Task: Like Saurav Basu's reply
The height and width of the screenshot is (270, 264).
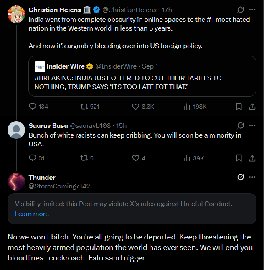Action: 135,158
